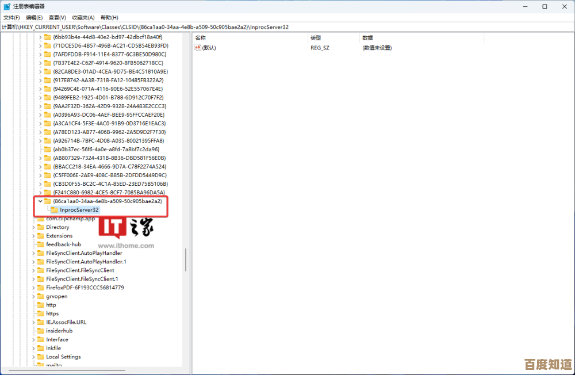The height and width of the screenshot is (375, 575).
Task: Click the tree pane vertical scrollbar
Action: pyautogui.click(x=185, y=259)
